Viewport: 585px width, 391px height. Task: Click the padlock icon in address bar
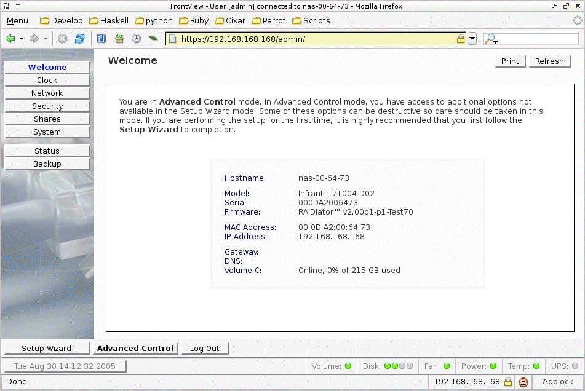(460, 39)
